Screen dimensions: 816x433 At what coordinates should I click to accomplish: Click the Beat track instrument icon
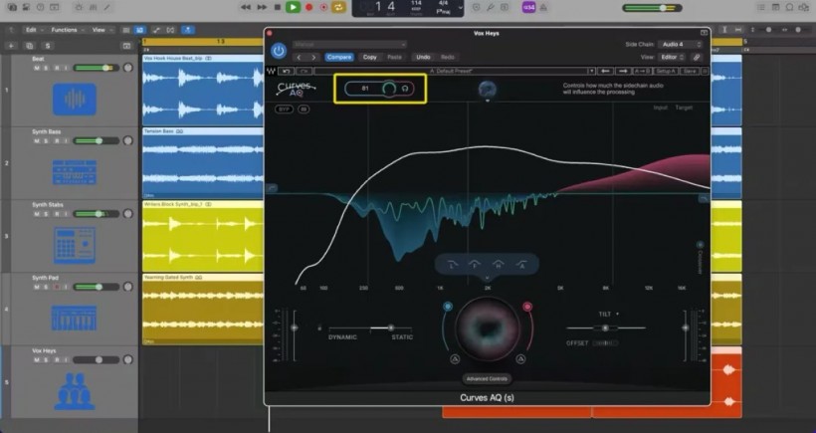point(75,99)
